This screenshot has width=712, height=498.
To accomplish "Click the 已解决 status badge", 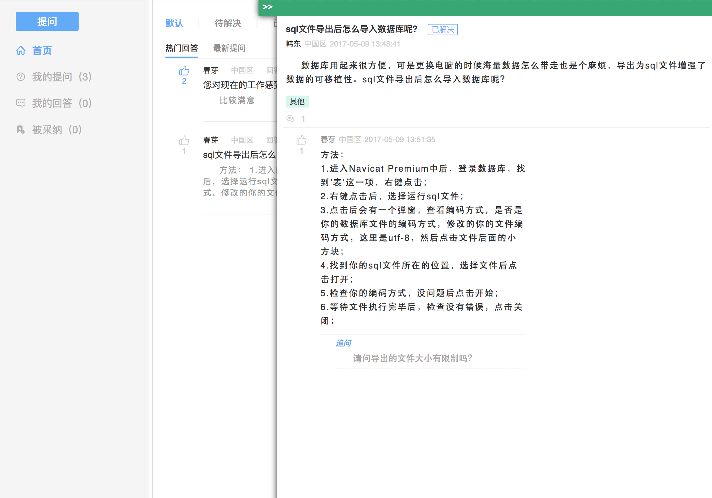I will (442, 30).
